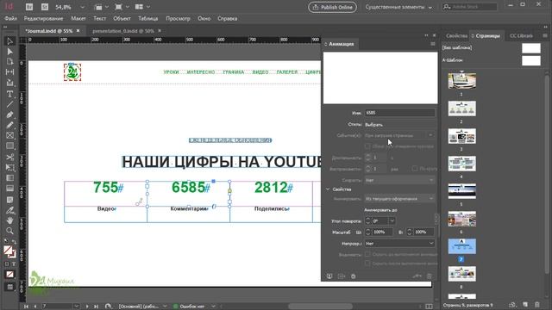Image resolution: width=552 pixels, height=310 pixels.
Task: Open the speed dropdown set to Нет
Action: click(x=399, y=180)
